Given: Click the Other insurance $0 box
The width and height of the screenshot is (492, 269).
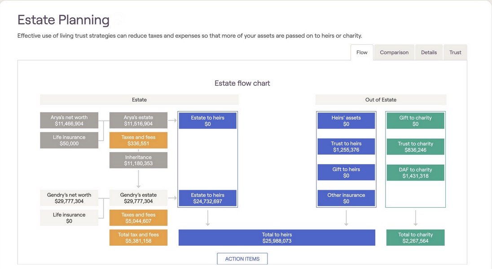Looking at the screenshot, I should [346, 198].
